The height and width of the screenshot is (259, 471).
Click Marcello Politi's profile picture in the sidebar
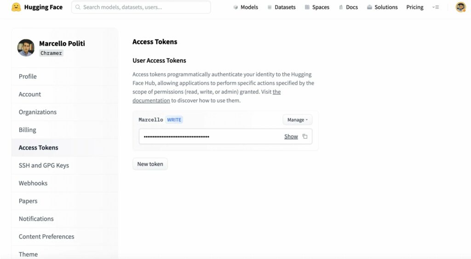point(26,48)
